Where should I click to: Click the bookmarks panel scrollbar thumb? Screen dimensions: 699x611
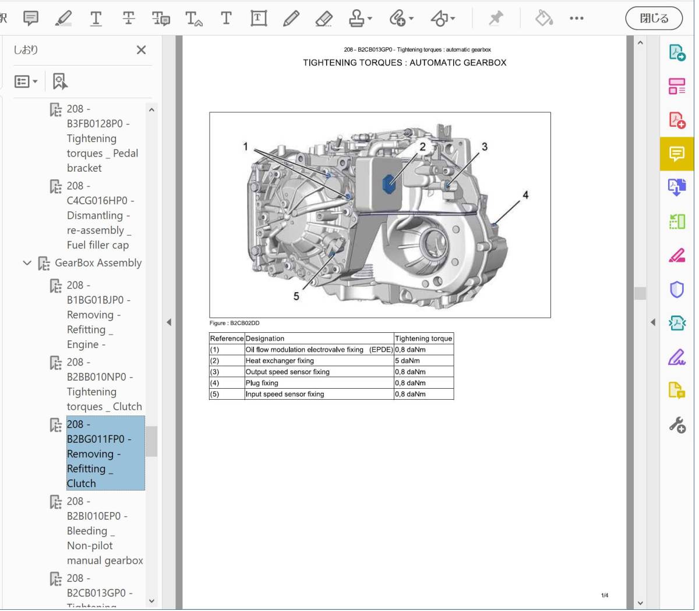coord(151,441)
